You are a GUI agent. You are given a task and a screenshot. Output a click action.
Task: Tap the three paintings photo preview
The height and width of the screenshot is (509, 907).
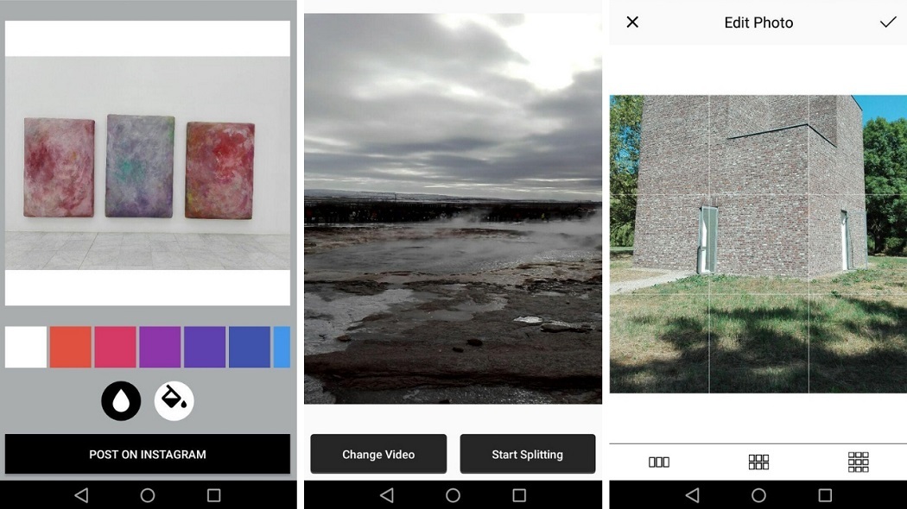(148, 163)
